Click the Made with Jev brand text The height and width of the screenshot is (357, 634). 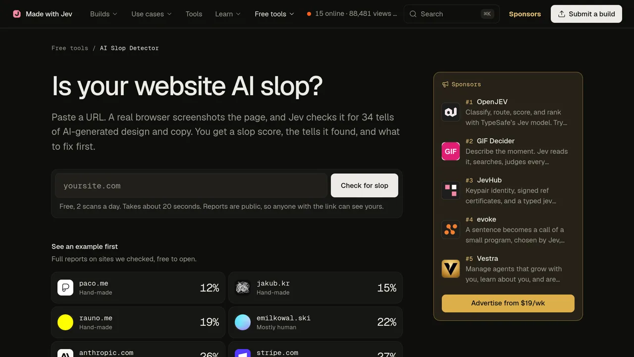[49, 14]
